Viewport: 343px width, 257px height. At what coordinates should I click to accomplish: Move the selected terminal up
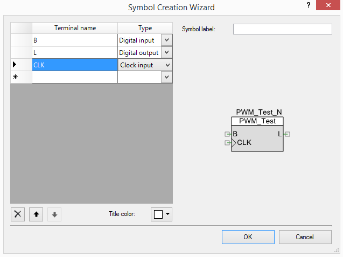tap(36, 214)
